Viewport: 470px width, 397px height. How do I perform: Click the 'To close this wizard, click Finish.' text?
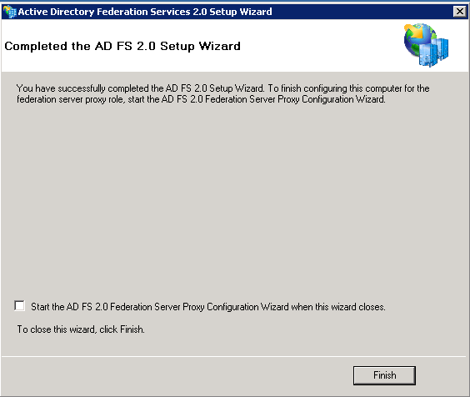pyautogui.click(x=81, y=329)
